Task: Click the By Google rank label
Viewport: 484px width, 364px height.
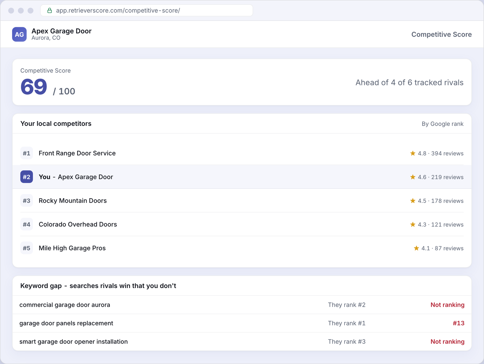Action: [443, 124]
